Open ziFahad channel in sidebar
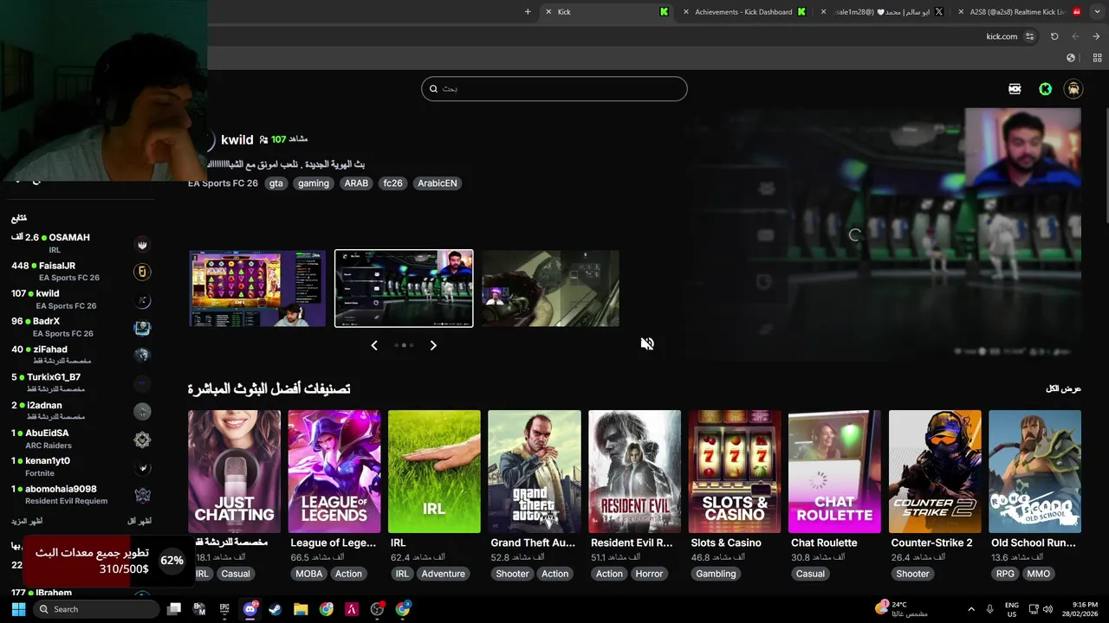1109x623 pixels. (x=81, y=355)
